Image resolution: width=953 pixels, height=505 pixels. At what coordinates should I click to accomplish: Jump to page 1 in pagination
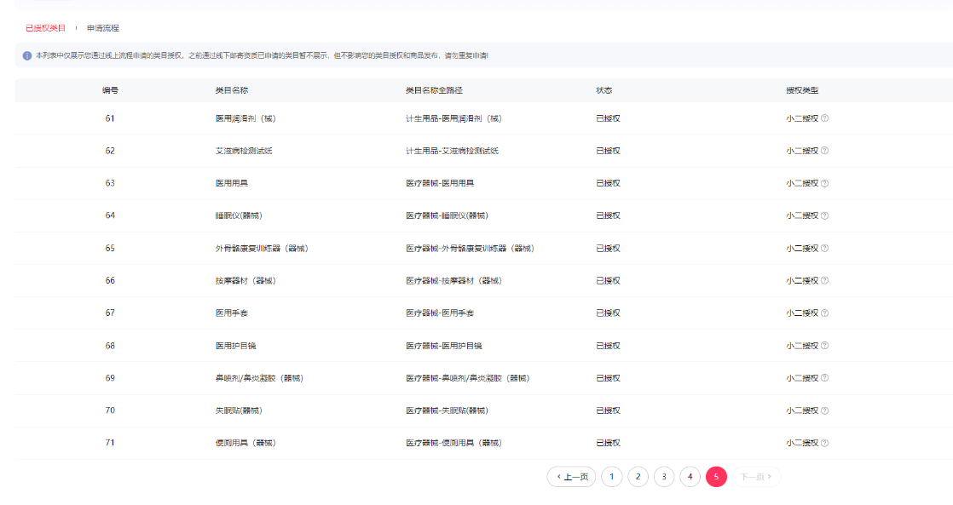(x=611, y=477)
